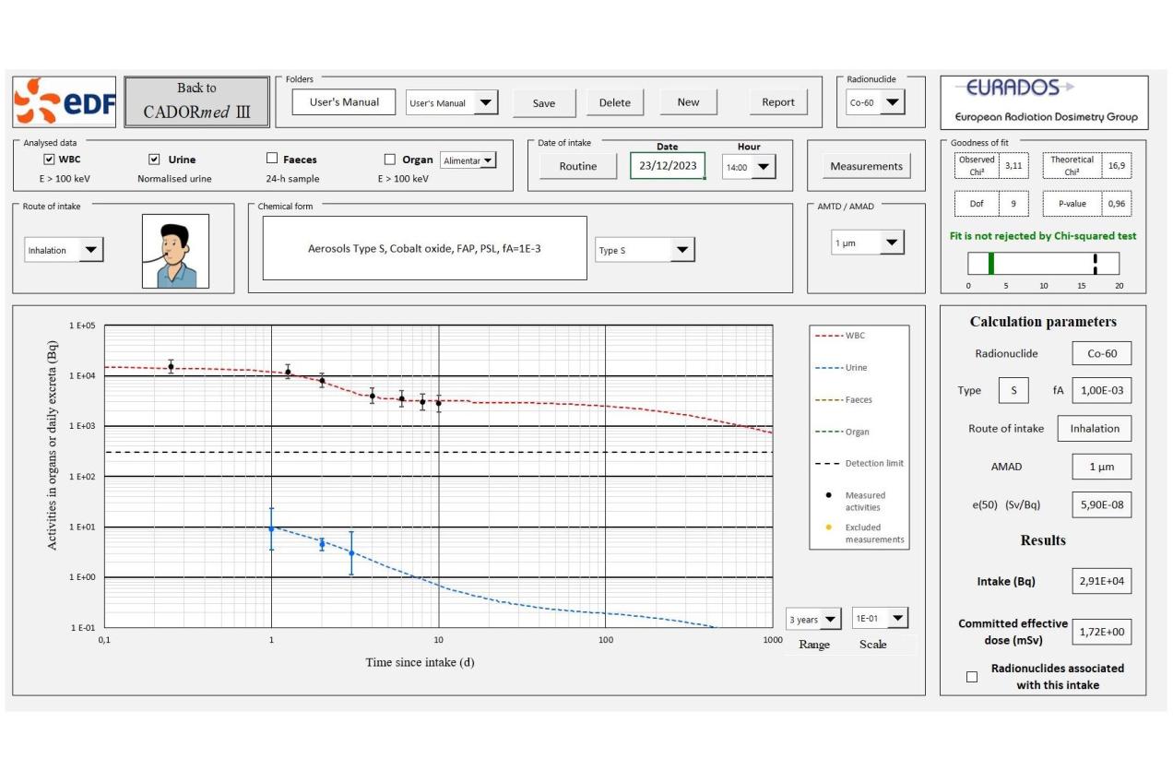Screen dimensions: 1173x782
Task: Uncheck the Urine data checkbox
Action: click(x=155, y=160)
